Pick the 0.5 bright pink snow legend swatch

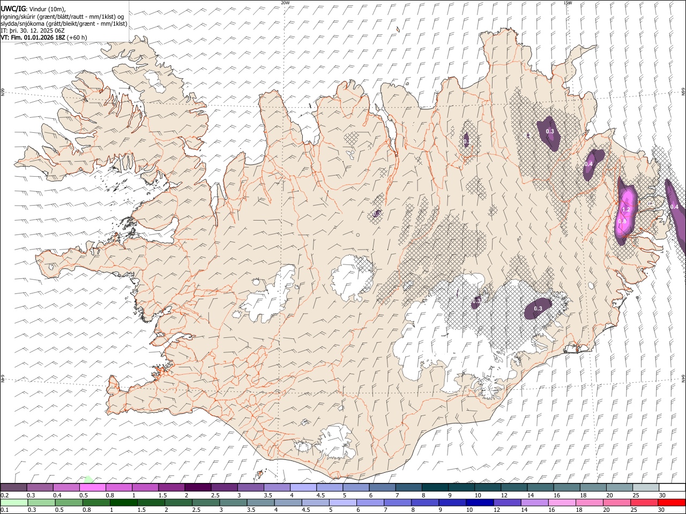tap(92, 487)
